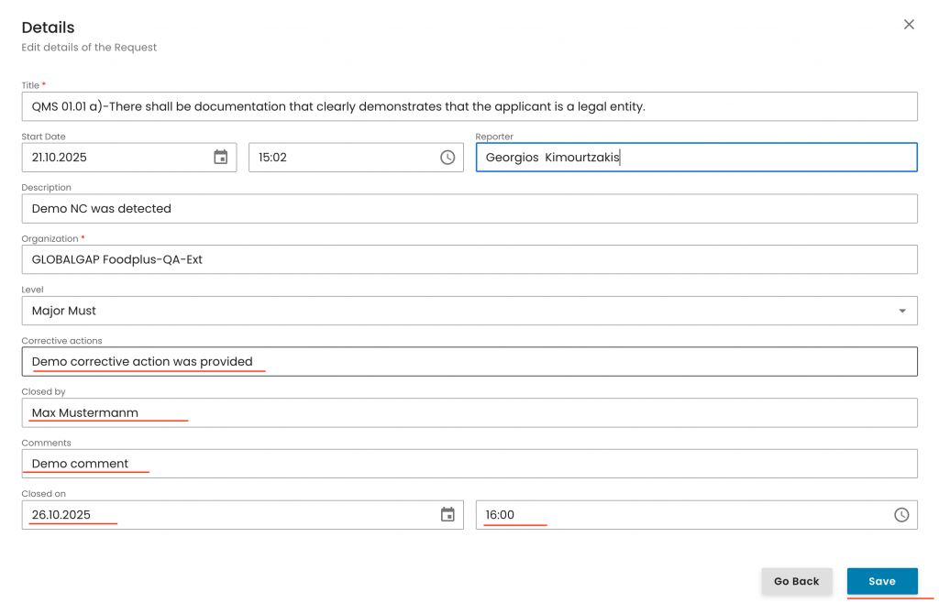Click the Closed on time clock icon
This screenshot has height=614, width=939.
click(x=901, y=515)
